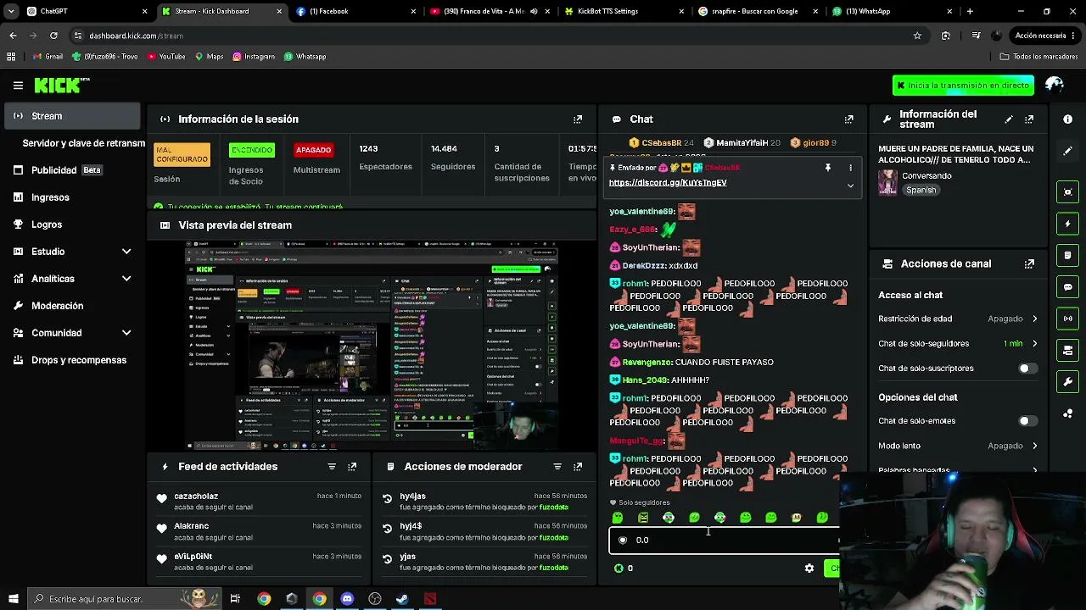This screenshot has height=610, width=1086.
Task: Switch to the KickBot TTS Settings tab
Action: 624,11
